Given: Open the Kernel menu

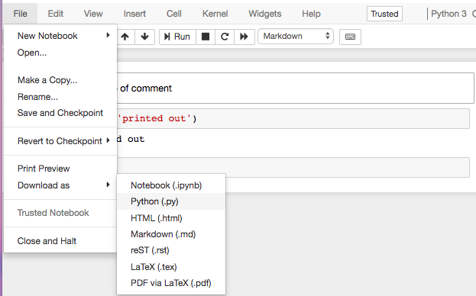Looking at the screenshot, I should (215, 14).
